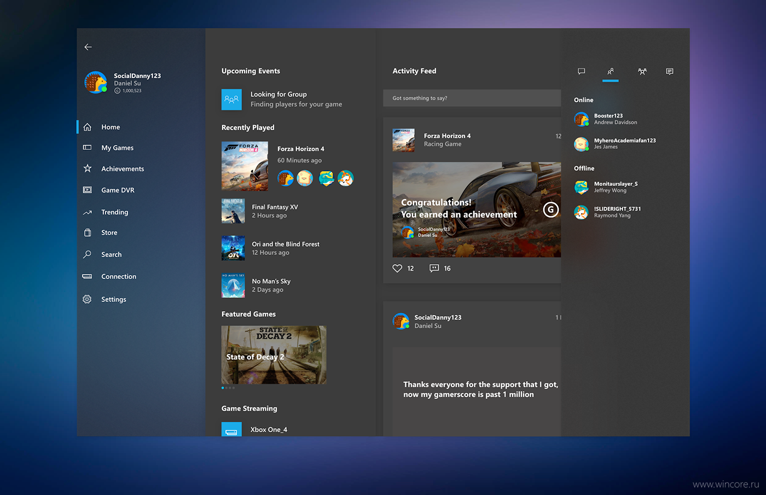Open Monitaurslayer_S avatar

pyautogui.click(x=581, y=187)
